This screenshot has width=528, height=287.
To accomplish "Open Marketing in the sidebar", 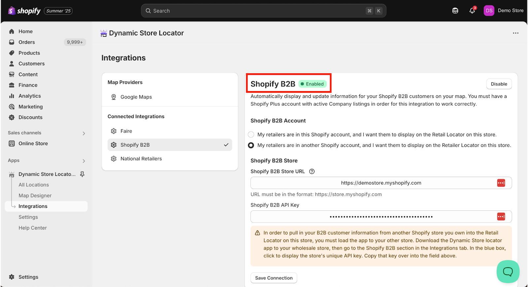I will 31,107.
